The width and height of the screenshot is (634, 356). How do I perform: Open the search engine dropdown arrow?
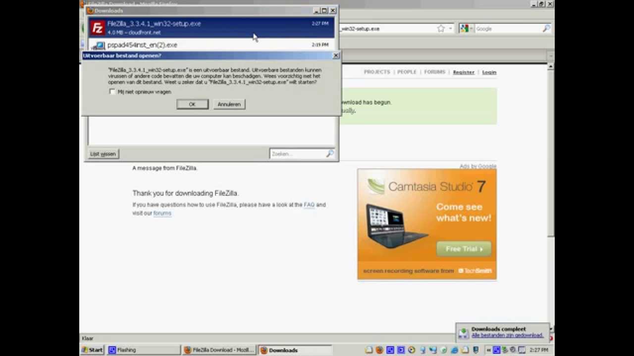pyautogui.click(x=472, y=29)
